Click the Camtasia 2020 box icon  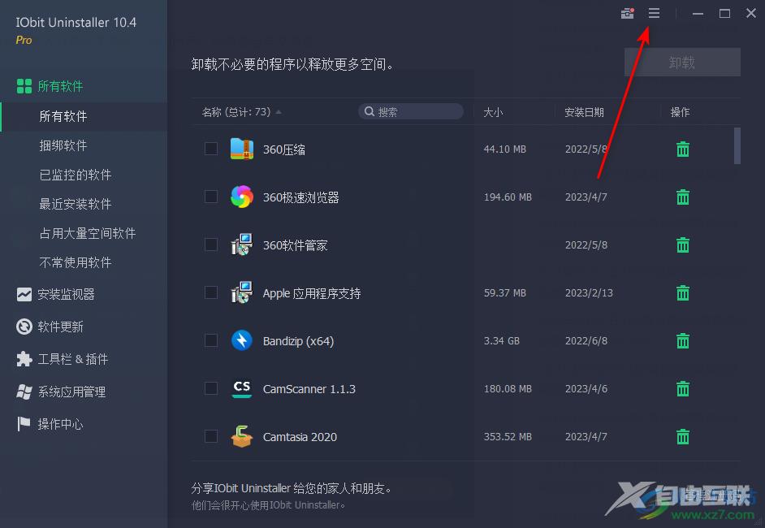point(241,436)
